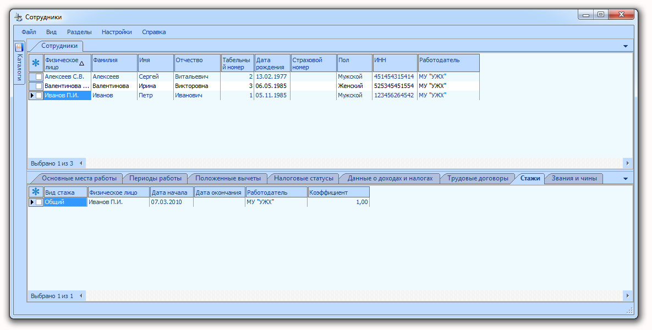Click birth date 13.02.1977
The width and height of the screenshot is (652, 330).
click(x=272, y=76)
